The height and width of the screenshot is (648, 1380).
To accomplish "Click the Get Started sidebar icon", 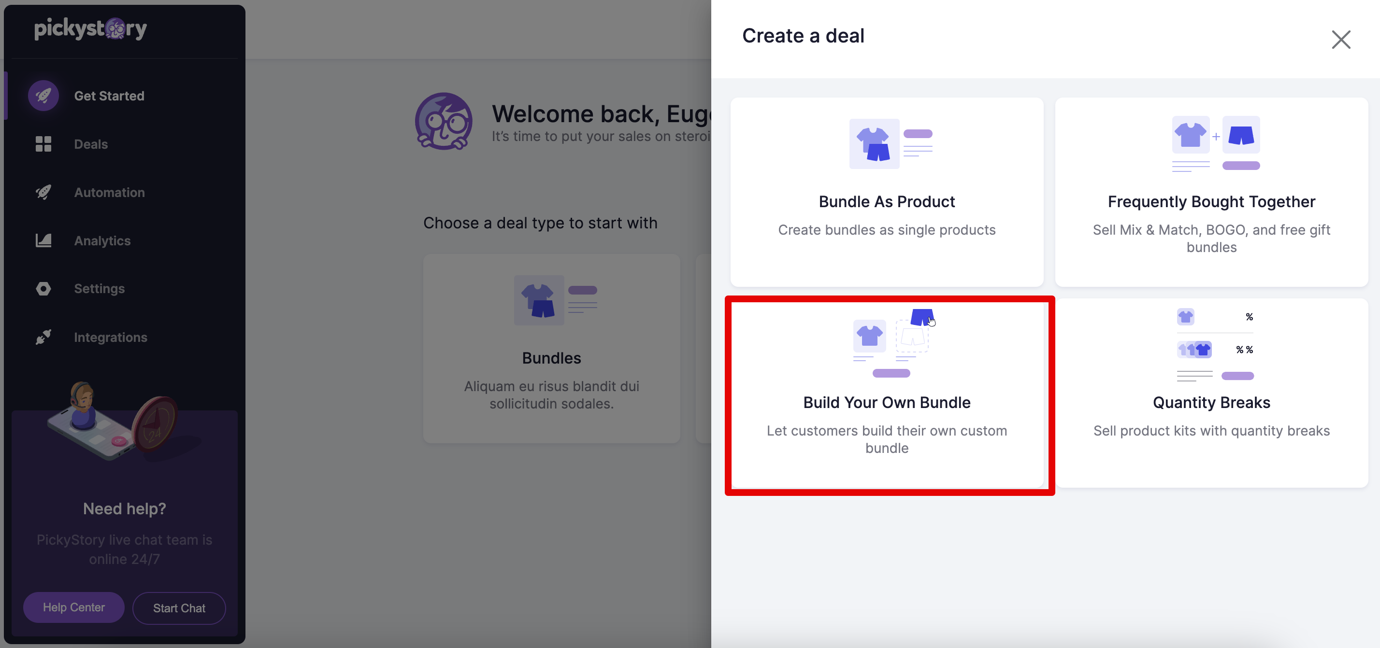I will pos(43,95).
